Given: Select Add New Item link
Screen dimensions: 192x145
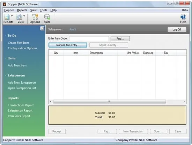Looking at the screenshot, I should click(17, 65).
